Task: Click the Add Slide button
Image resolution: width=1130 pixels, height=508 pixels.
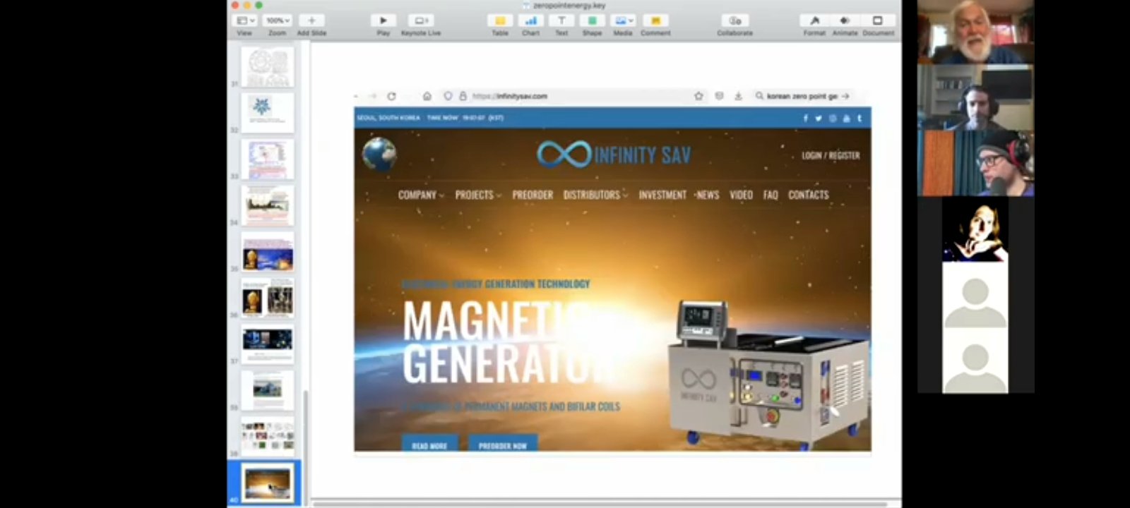Action: [x=311, y=21]
